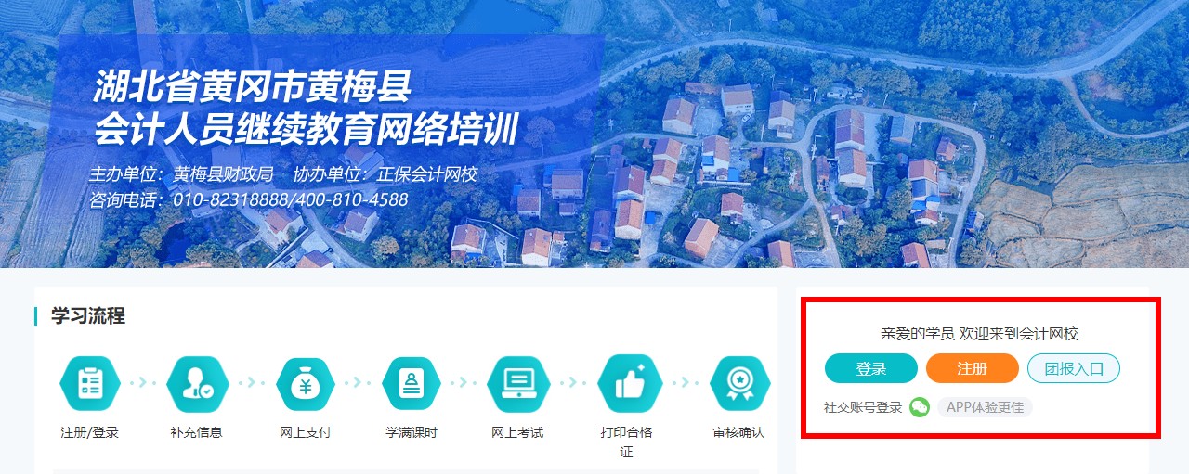The width and height of the screenshot is (1189, 474).
Task: Log in with the WeChat icon
Action: point(920,407)
